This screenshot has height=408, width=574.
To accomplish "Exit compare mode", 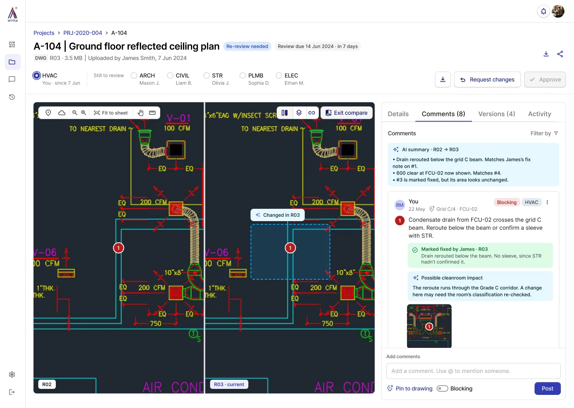I will click(x=346, y=113).
